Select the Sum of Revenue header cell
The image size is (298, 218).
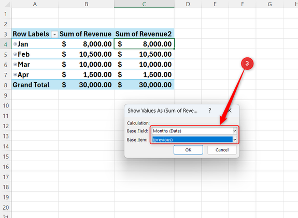pos(86,34)
